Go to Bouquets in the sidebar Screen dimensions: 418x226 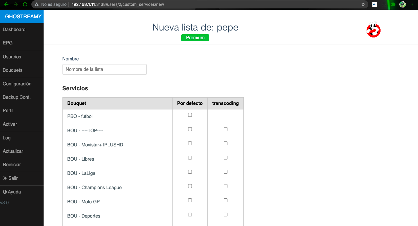pos(12,70)
